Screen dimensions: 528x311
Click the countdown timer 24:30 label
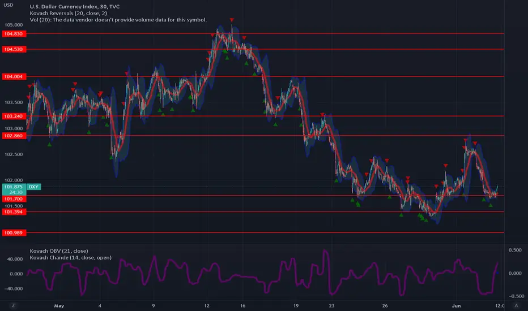click(x=16, y=192)
